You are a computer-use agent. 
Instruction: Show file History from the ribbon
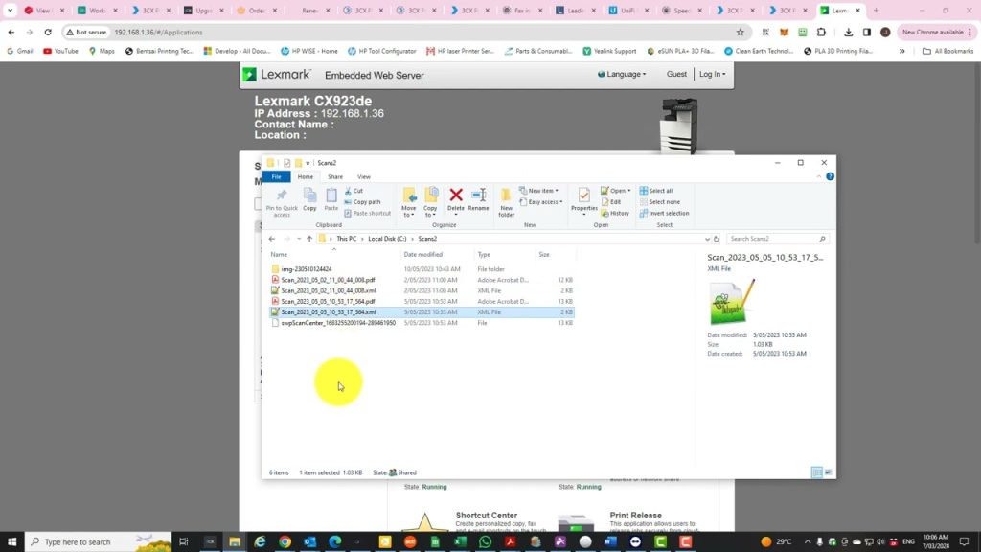point(616,213)
